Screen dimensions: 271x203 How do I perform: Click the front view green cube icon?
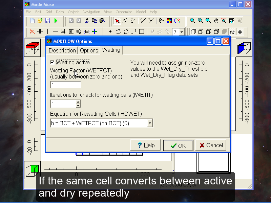tap(32, 170)
